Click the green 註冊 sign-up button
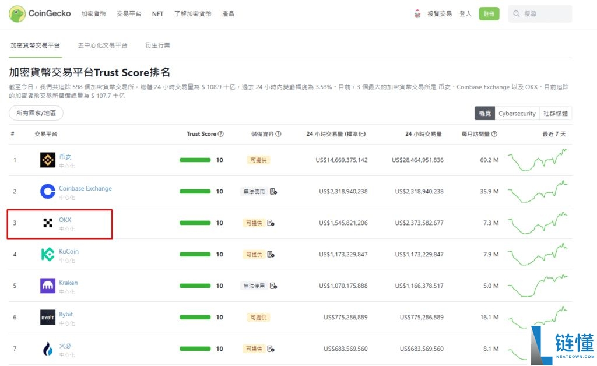This screenshot has width=597, height=366. pyautogui.click(x=489, y=14)
